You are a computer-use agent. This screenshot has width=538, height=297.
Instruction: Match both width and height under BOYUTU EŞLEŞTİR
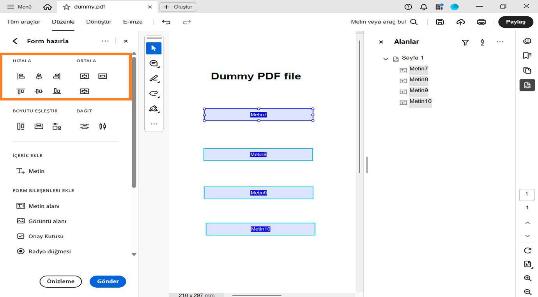click(x=57, y=126)
